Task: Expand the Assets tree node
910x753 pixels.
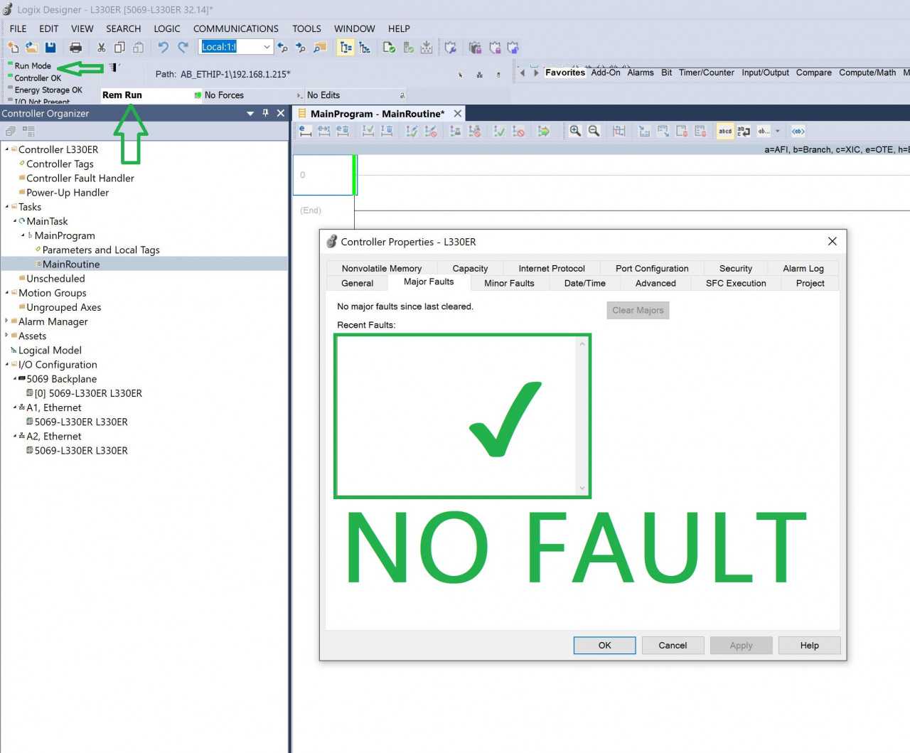Action: tap(7, 336)
